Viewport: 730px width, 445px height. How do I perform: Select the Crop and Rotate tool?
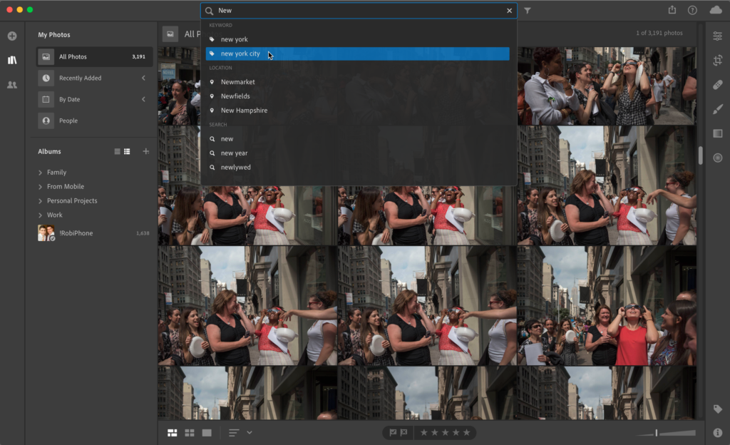pos(717,60)
